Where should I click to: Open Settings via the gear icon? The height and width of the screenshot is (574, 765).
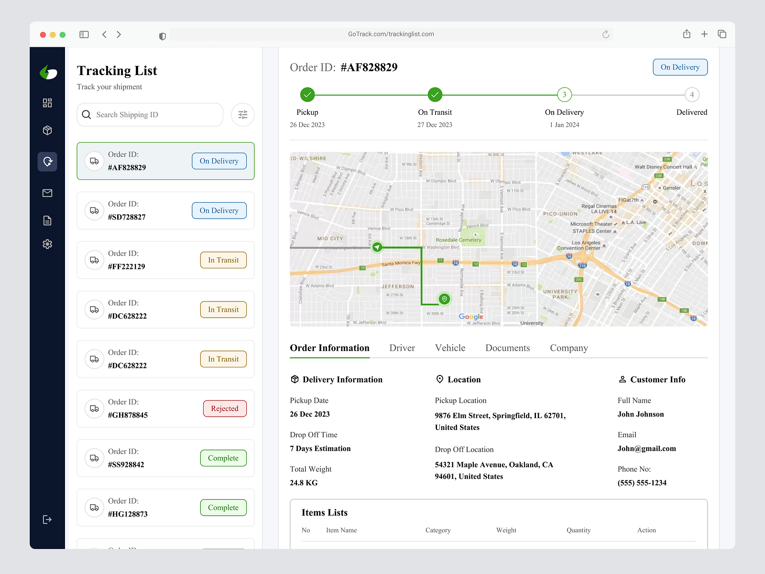pos(47,244)
